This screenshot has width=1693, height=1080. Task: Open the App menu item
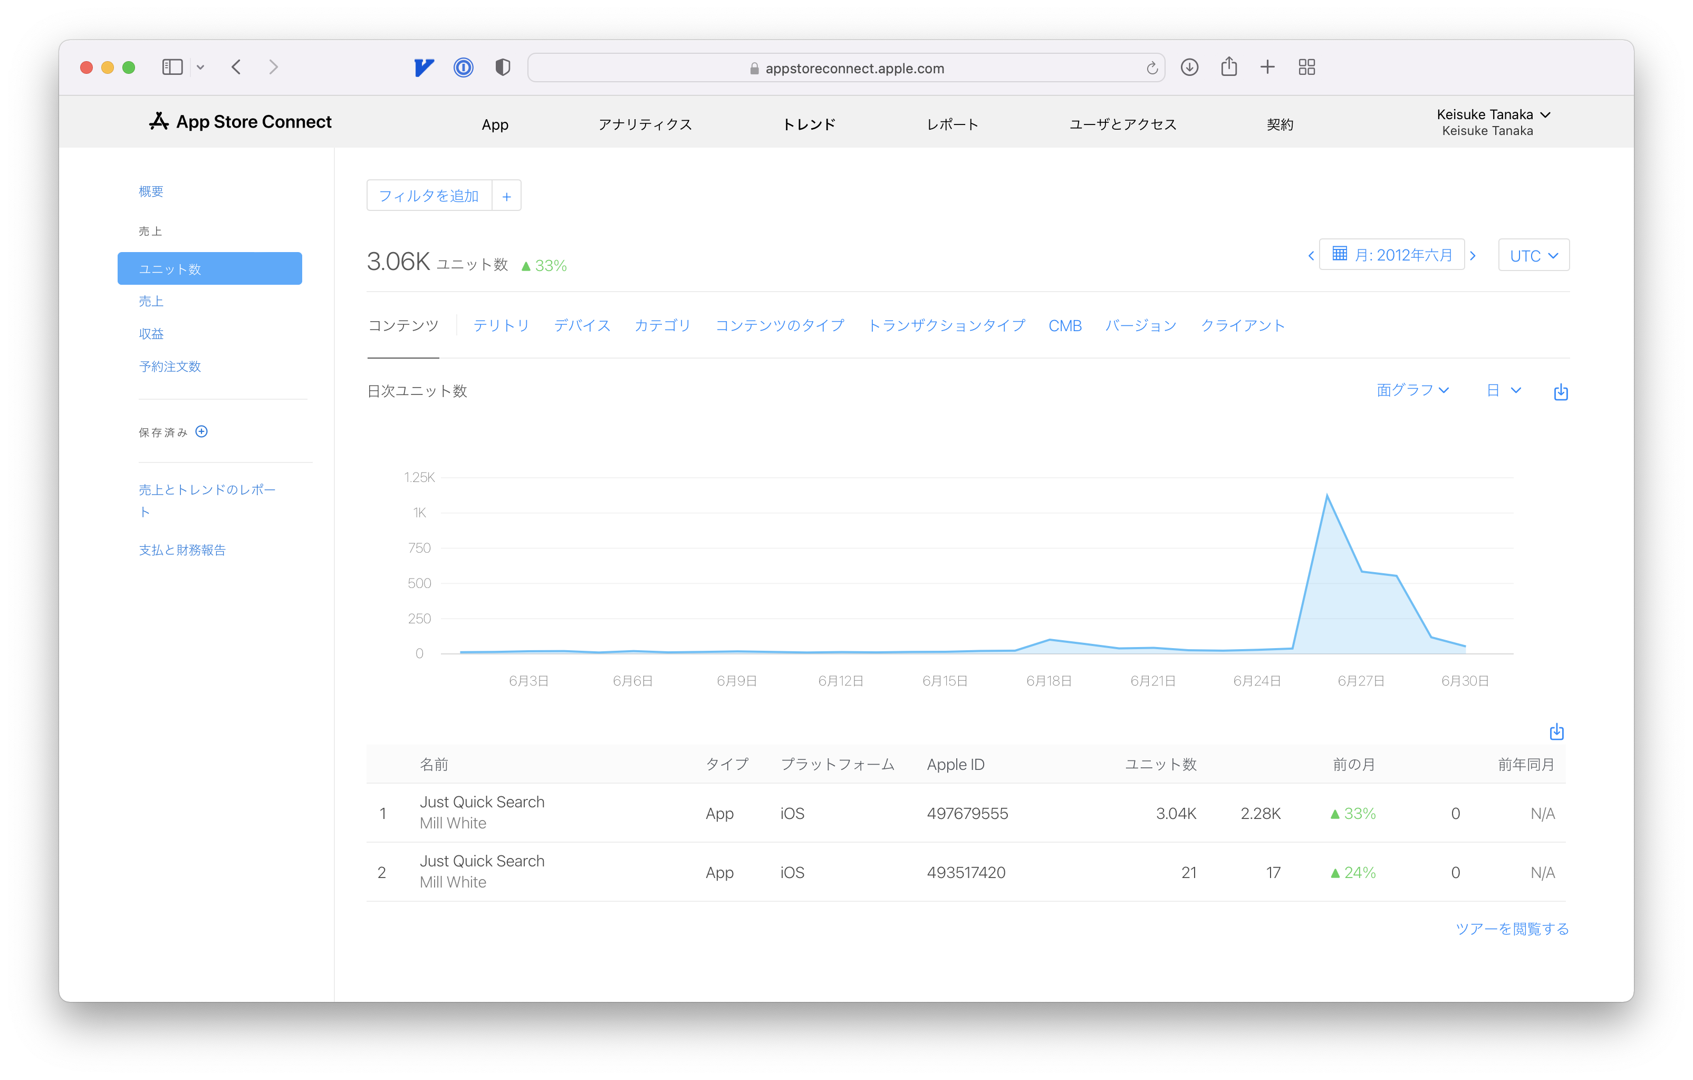coord(495,124)
